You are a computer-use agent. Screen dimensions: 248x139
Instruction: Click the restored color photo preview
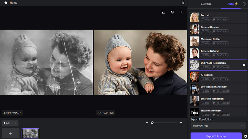pos(140,62)
